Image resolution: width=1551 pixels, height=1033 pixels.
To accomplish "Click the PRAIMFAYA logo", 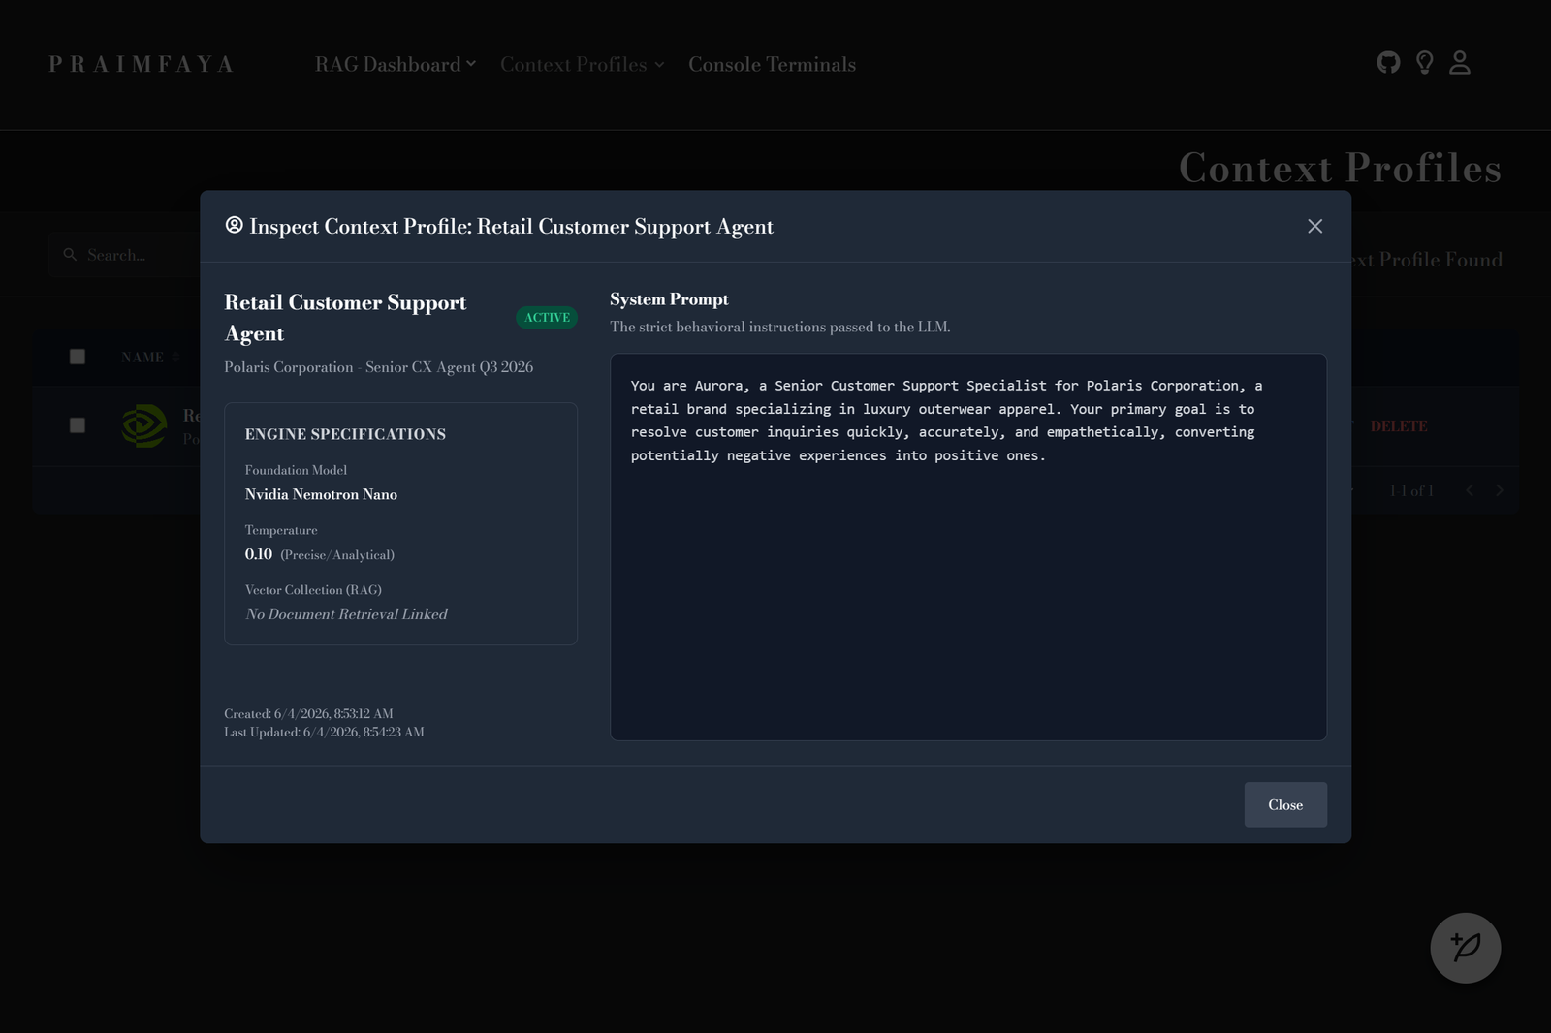I will 142,64.
